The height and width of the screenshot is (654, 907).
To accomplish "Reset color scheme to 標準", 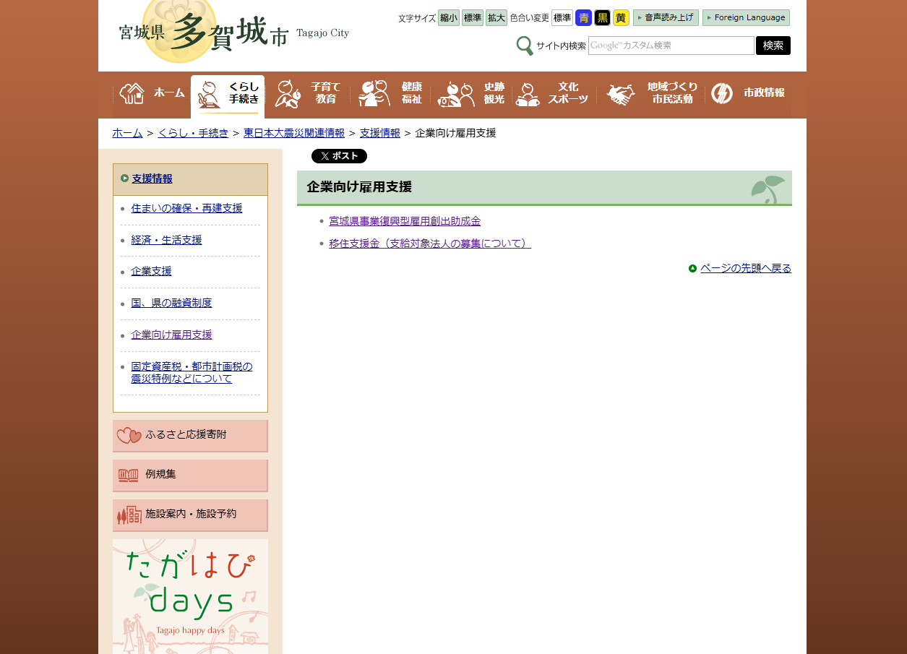I will [562, 18].
